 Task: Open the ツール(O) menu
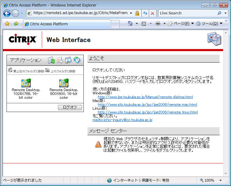pyautogui.click(x=209, y=24)
